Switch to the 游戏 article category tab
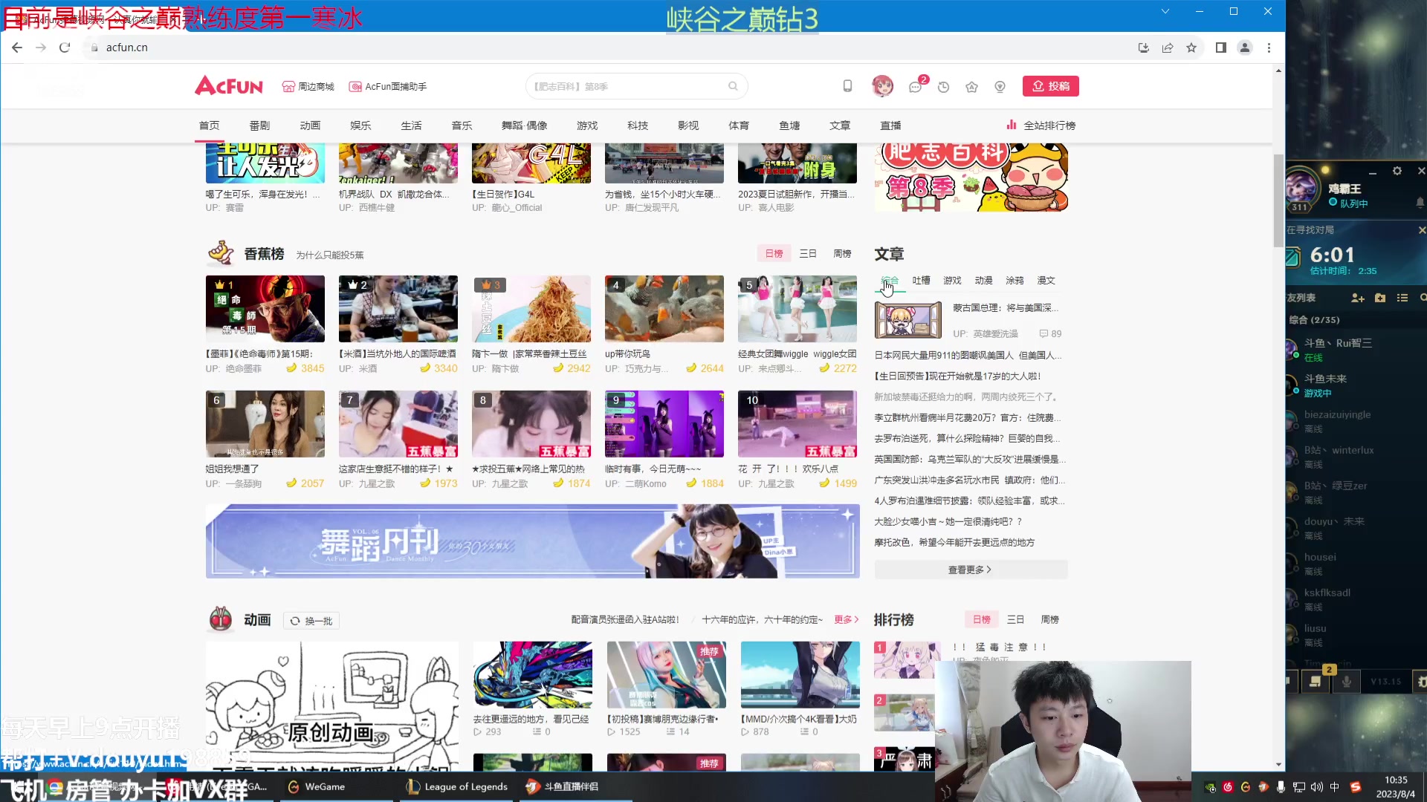The width and height of the screenshot is (1427, 802). click(x=951, y=280)
